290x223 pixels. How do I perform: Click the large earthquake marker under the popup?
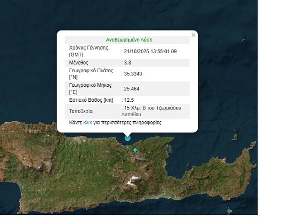click(128, 138)
